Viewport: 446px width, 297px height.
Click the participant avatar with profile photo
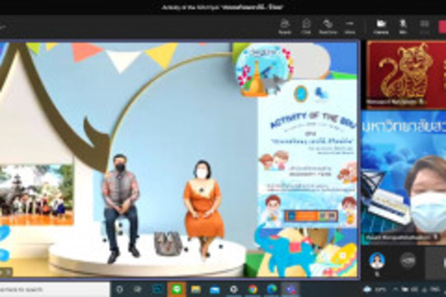point(377,260)
